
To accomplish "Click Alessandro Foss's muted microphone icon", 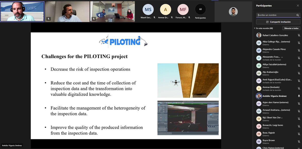I will click(299, 58).
